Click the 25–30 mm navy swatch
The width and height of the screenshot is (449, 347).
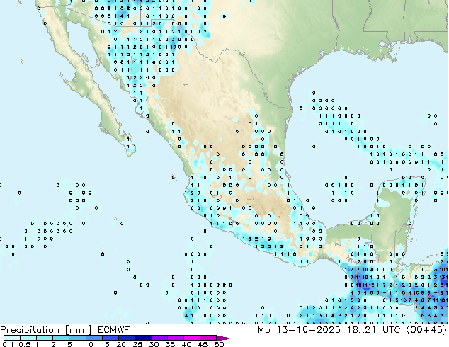[x=142, y=338]
